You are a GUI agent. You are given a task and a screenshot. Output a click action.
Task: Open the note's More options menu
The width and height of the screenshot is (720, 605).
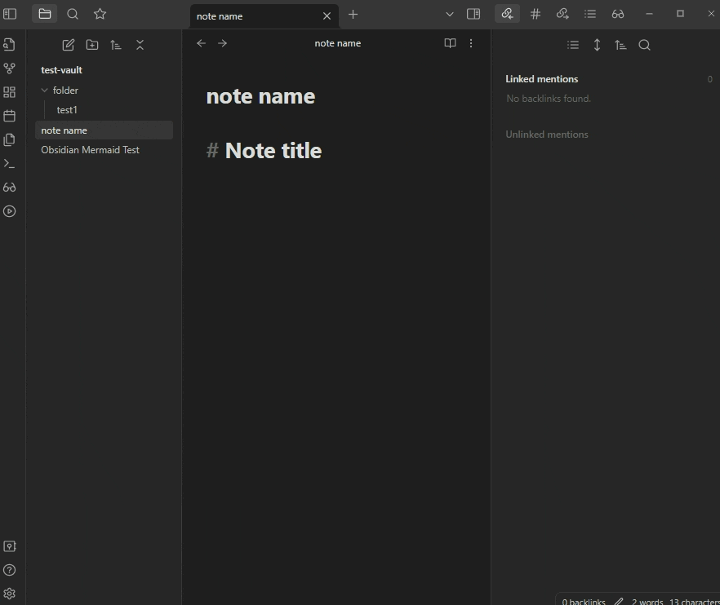pyautogui.click(x=471, y=43)
